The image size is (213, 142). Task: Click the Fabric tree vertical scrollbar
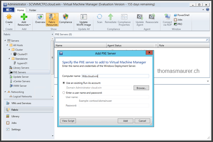(x=53, y=58)
